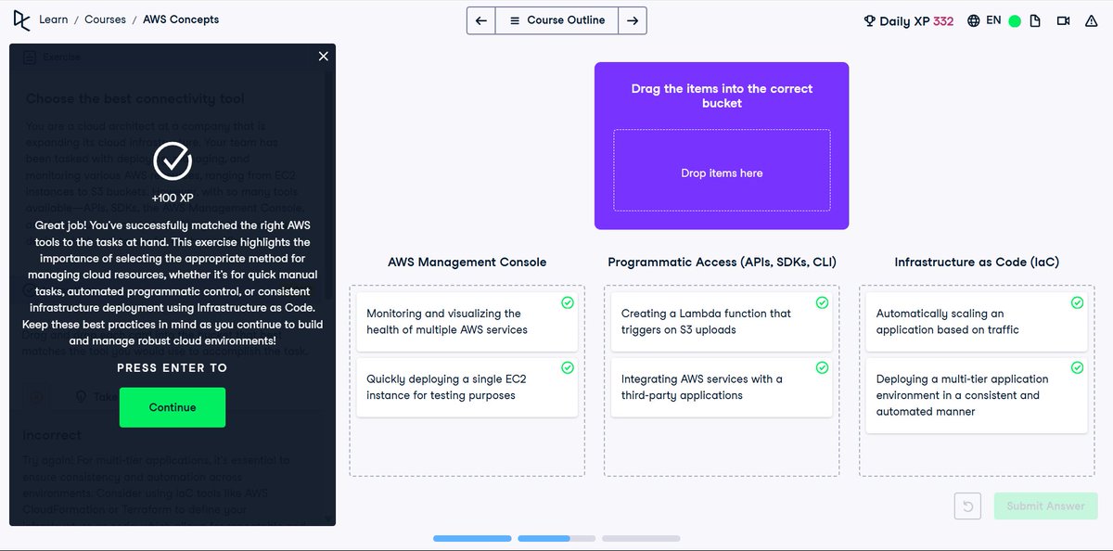
Task: Click the globe language icon
Action: tap(973, 20)
